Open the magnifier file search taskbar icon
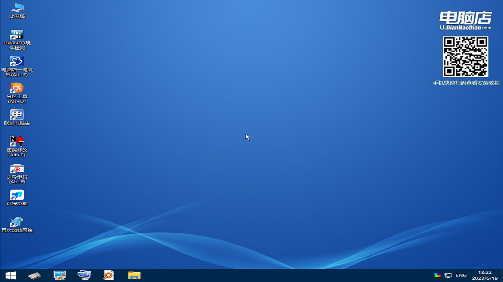 (108, 275)
